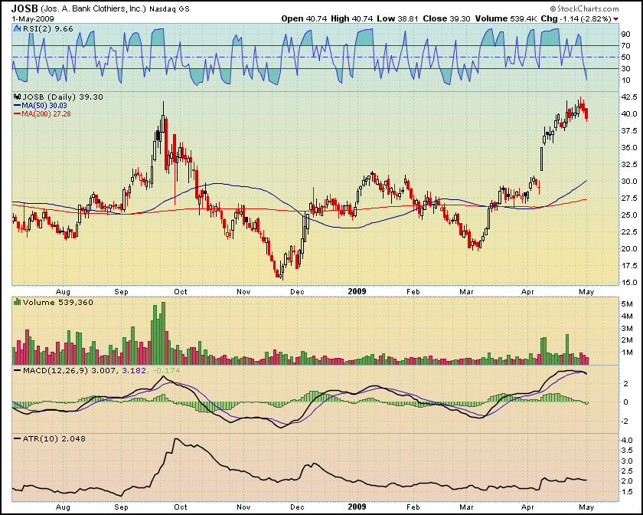The image size is (643, 515).
Task: Click the candlestick icon beside JOSB (Daily)
Action: click(17, 97)
